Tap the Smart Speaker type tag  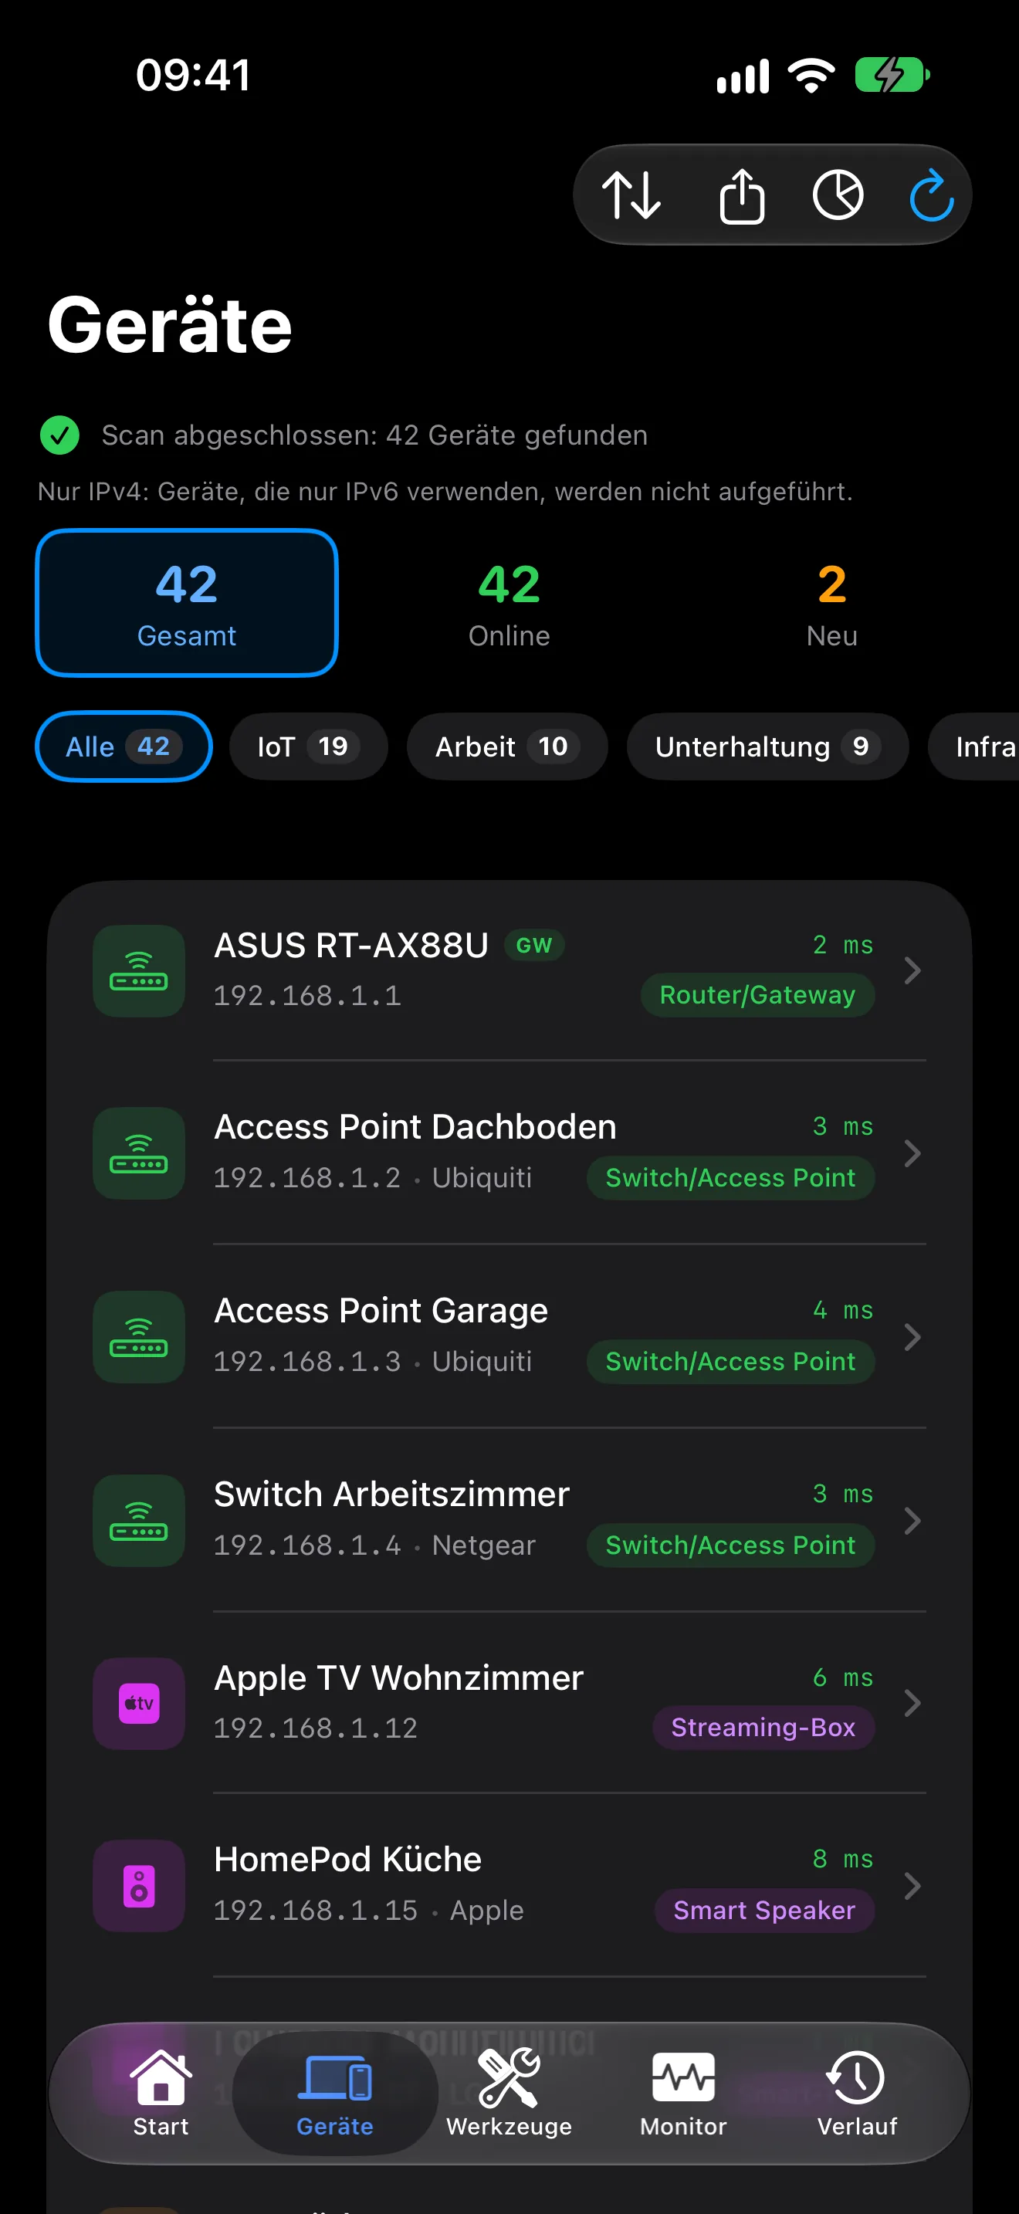[x=763, y=1910]
